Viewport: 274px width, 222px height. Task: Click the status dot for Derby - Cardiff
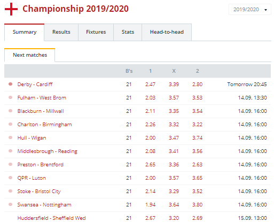11,84
